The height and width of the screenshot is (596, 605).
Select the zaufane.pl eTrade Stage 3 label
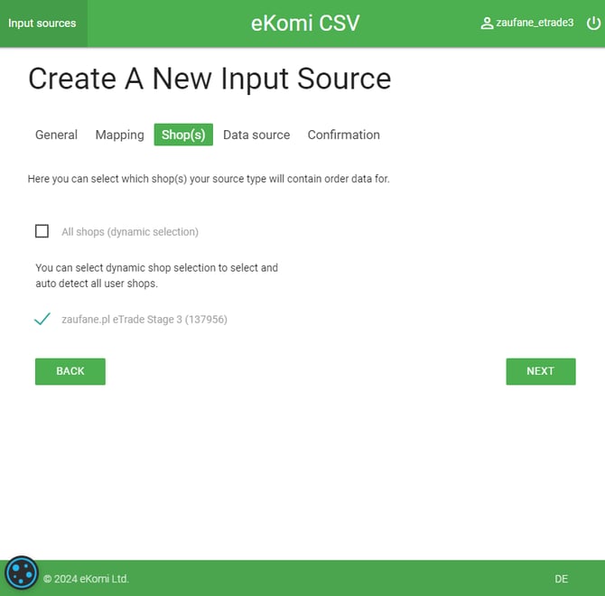144,319
